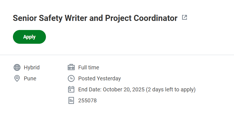Click the clock icon beside Posted Yesterday

coord(71,78)
